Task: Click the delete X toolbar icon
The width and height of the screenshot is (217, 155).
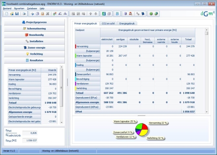Action: tap(47, 14)
